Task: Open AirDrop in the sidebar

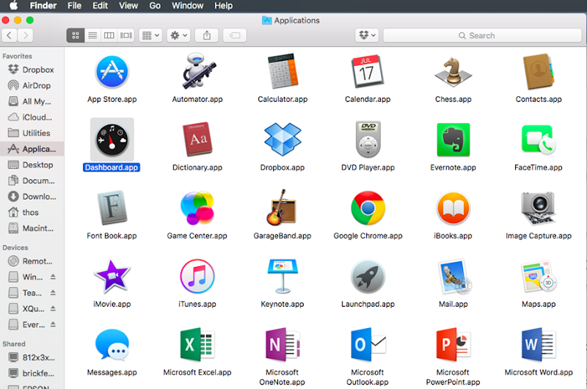Action: point(32,86)
